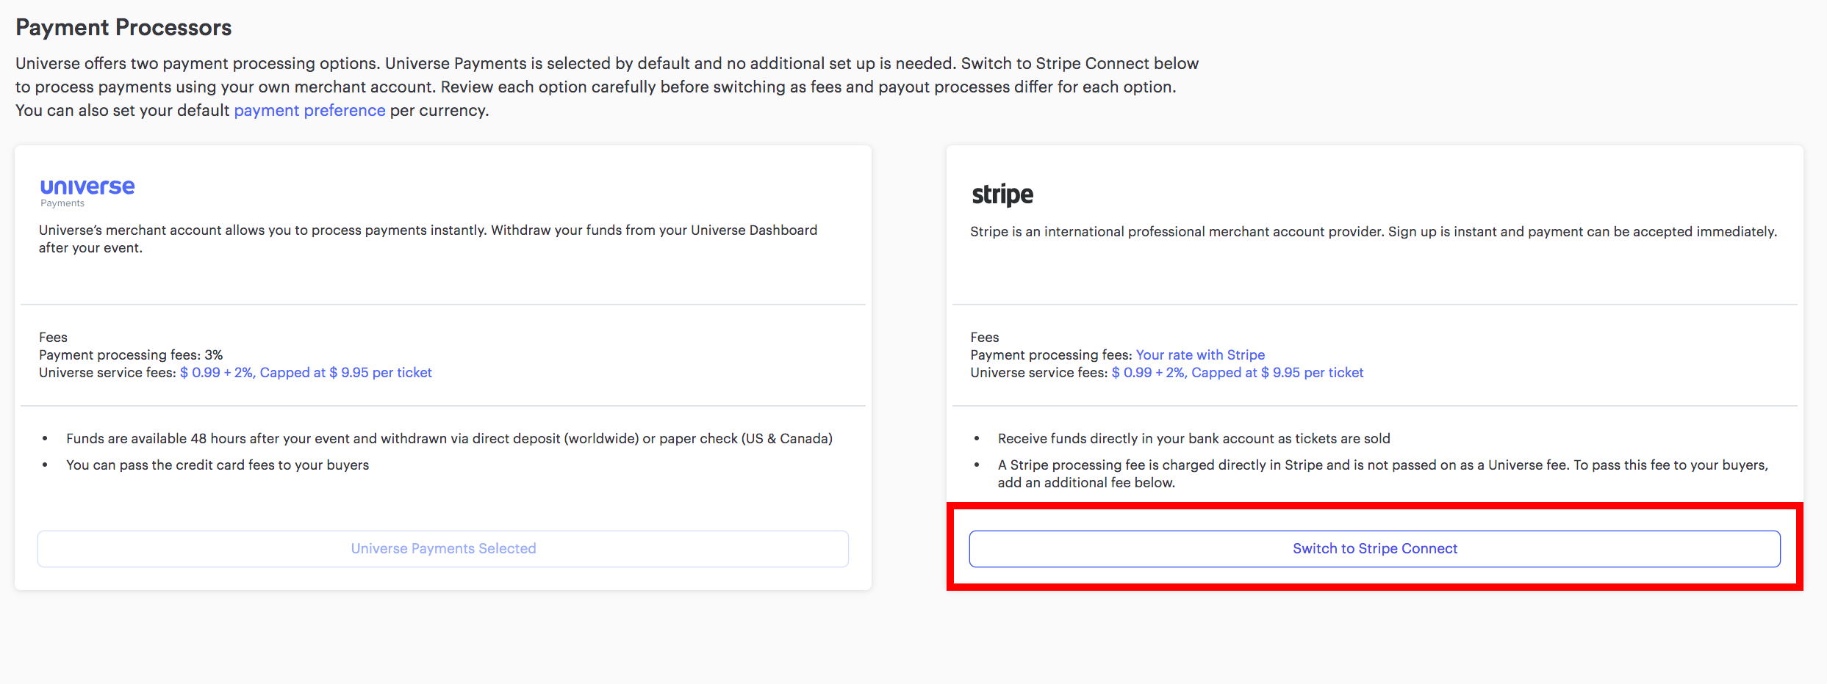Open the Your rate with Stripe link

click(x=1200, y=354)
